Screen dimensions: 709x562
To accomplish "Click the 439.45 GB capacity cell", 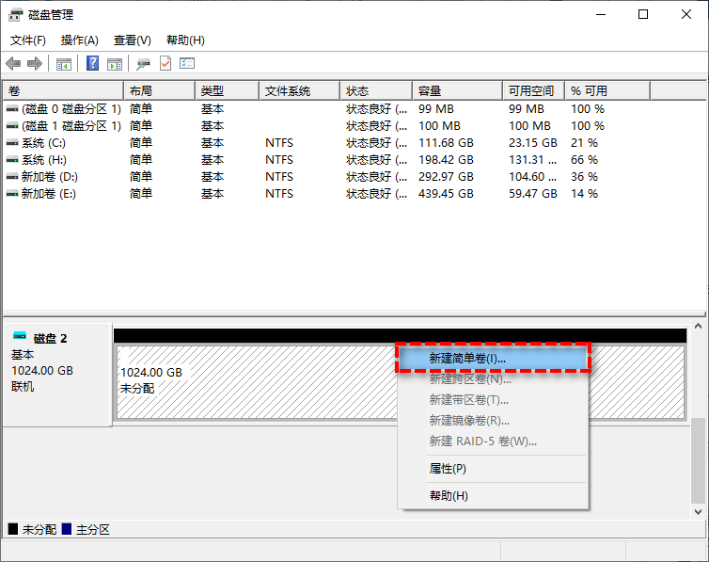I will pos(446,194).
